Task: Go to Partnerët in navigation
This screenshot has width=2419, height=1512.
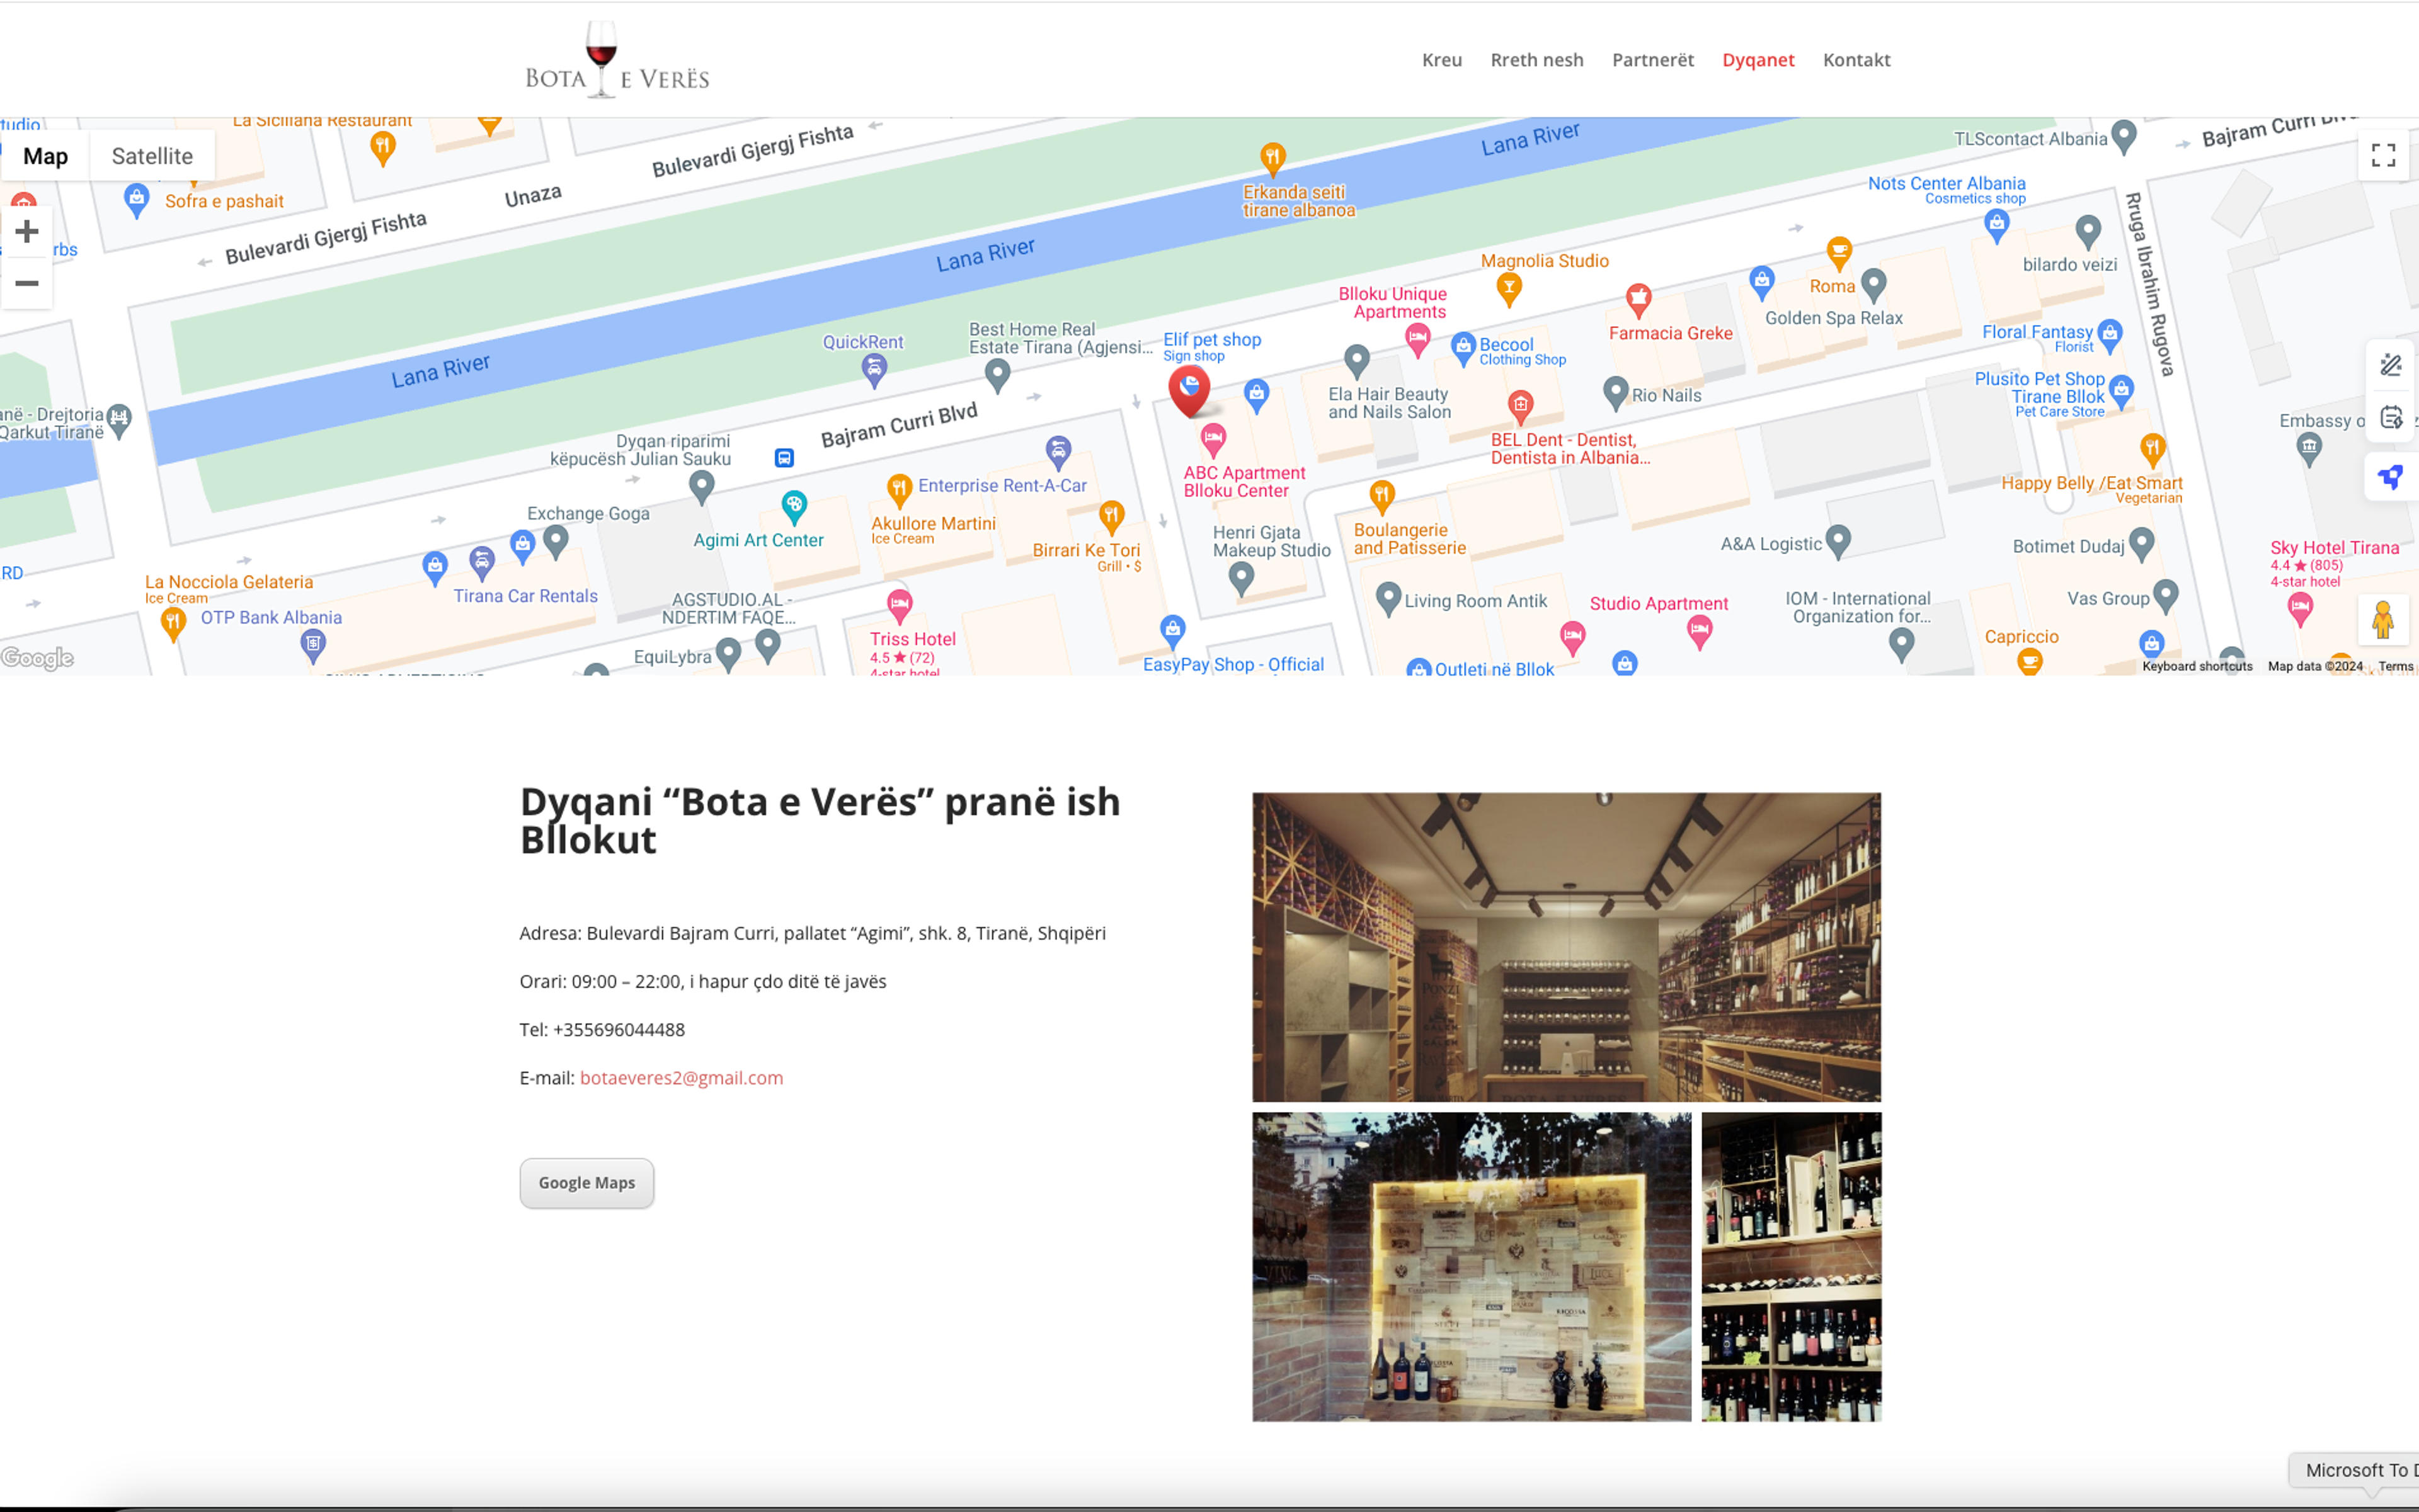Action: [1653, 60]
